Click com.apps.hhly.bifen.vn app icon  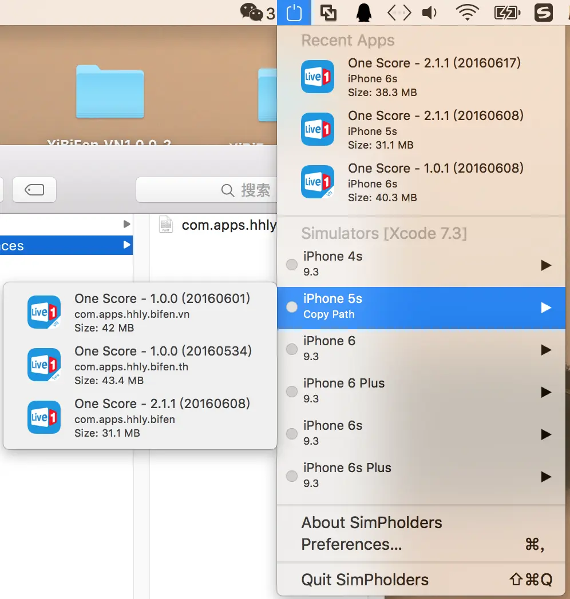[x=44, y=312]
